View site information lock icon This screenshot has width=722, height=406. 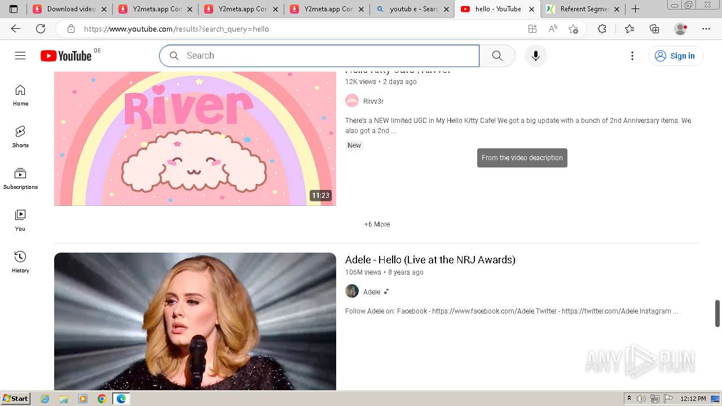coord(71,29)
